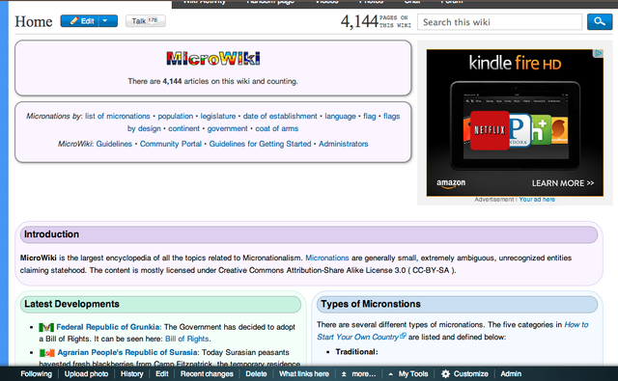Click the Grunkia flag icon
The width and height of the screenshot is (618, 381).
tap(46, 327)
